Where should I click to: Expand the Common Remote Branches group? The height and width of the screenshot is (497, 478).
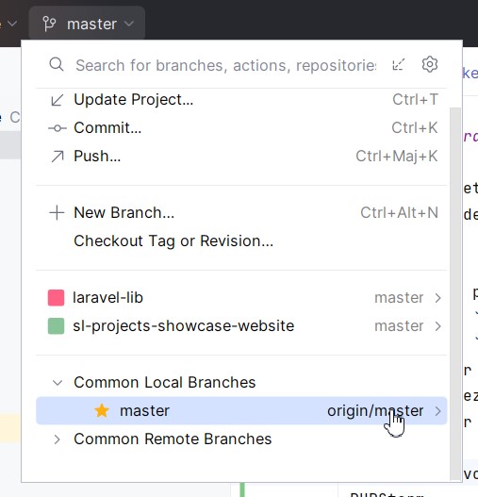coord(58,439)
